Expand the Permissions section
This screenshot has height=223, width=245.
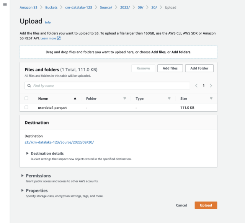(23, 175)
